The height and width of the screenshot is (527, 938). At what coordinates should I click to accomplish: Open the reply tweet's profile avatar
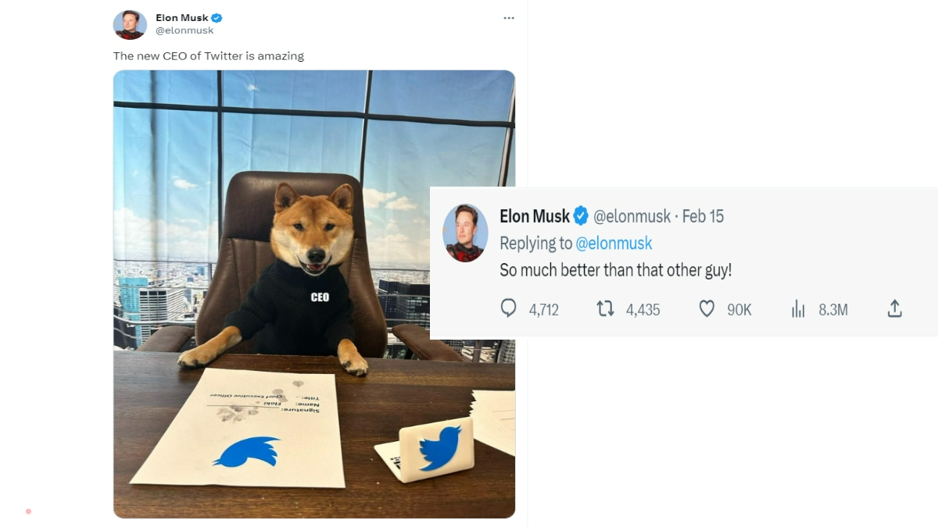pyautogui.click(x=465, y=233)
